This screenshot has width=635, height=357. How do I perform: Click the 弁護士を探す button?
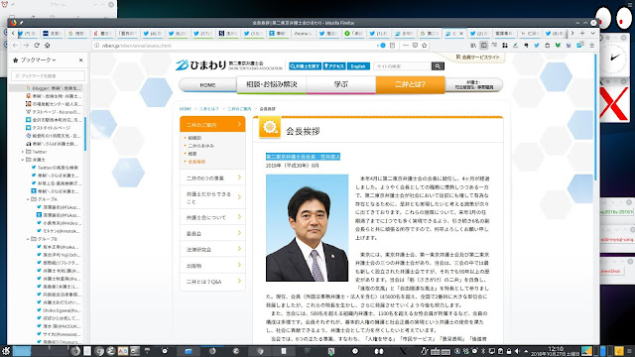pos(305,66)
